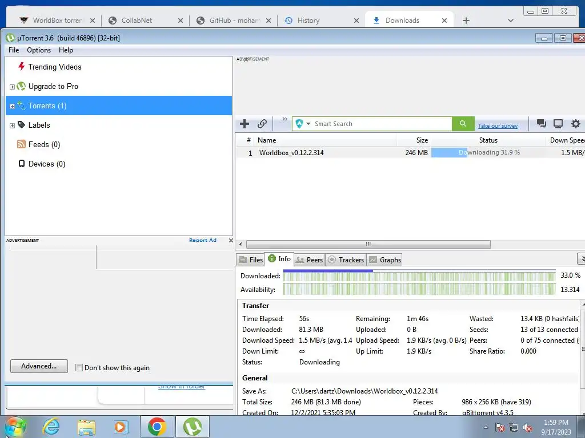This screenshot has height=438, width=585.
Task: Select the Worldbox_v0.12.2.314 torrent row
Action: tap(410, 152)
